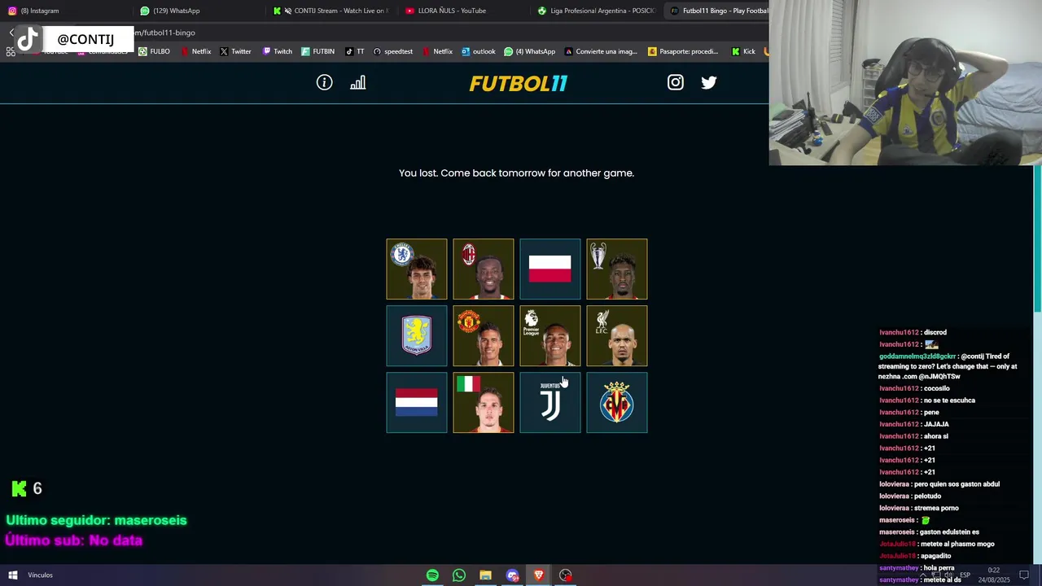Click the address bar URL futbol11-bingo

tap(165, 33)
